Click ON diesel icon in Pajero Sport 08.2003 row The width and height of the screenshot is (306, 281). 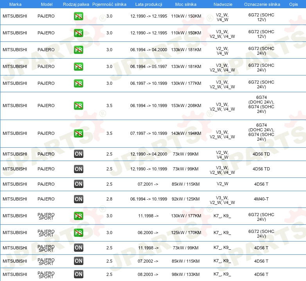click(78, 274)
